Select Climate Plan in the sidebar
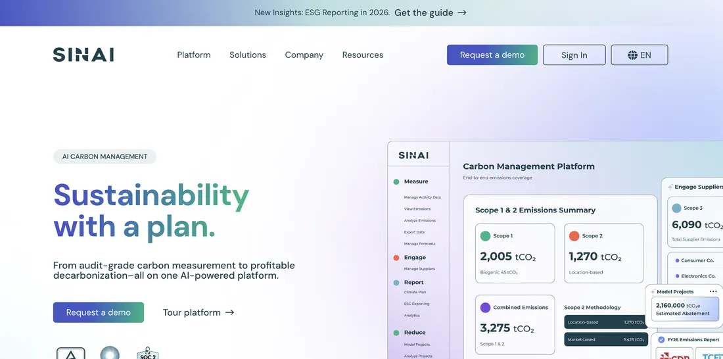723x359 pixels. 415,292
